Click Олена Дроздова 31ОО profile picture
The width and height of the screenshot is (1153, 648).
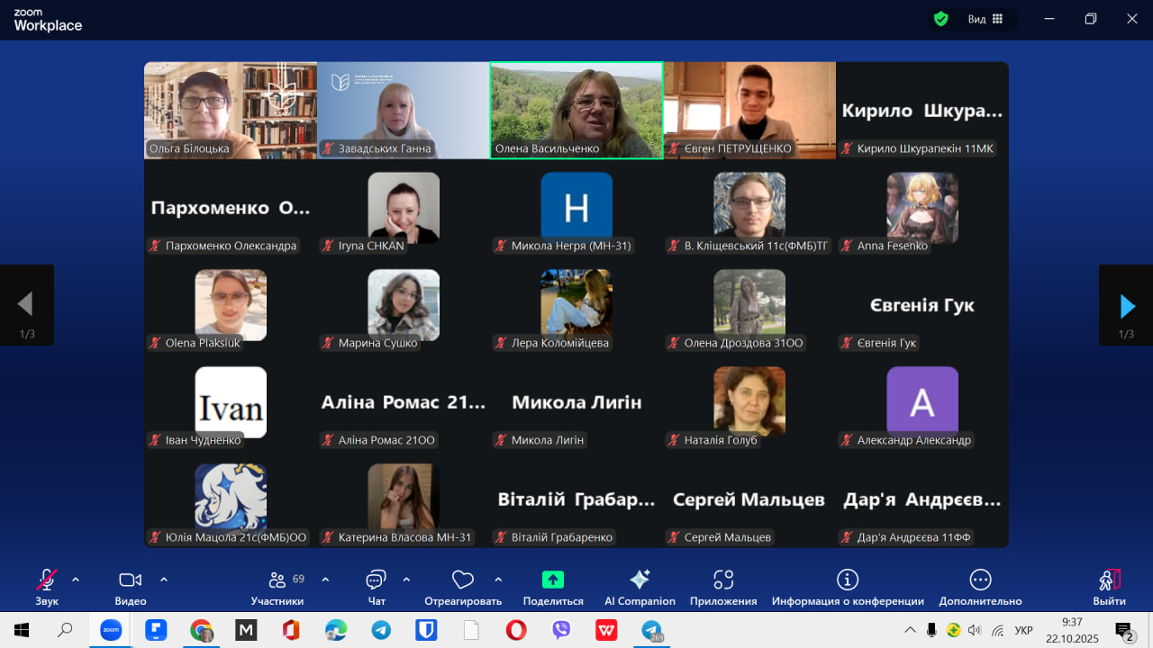(x=749, y=305)
